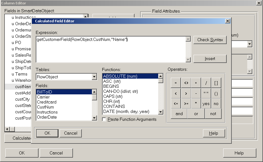Click the Insert button
Viewport: 263px width, 162px height.
click(210, 59)
